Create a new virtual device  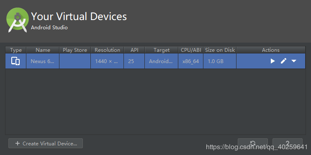tap(46, 143)
